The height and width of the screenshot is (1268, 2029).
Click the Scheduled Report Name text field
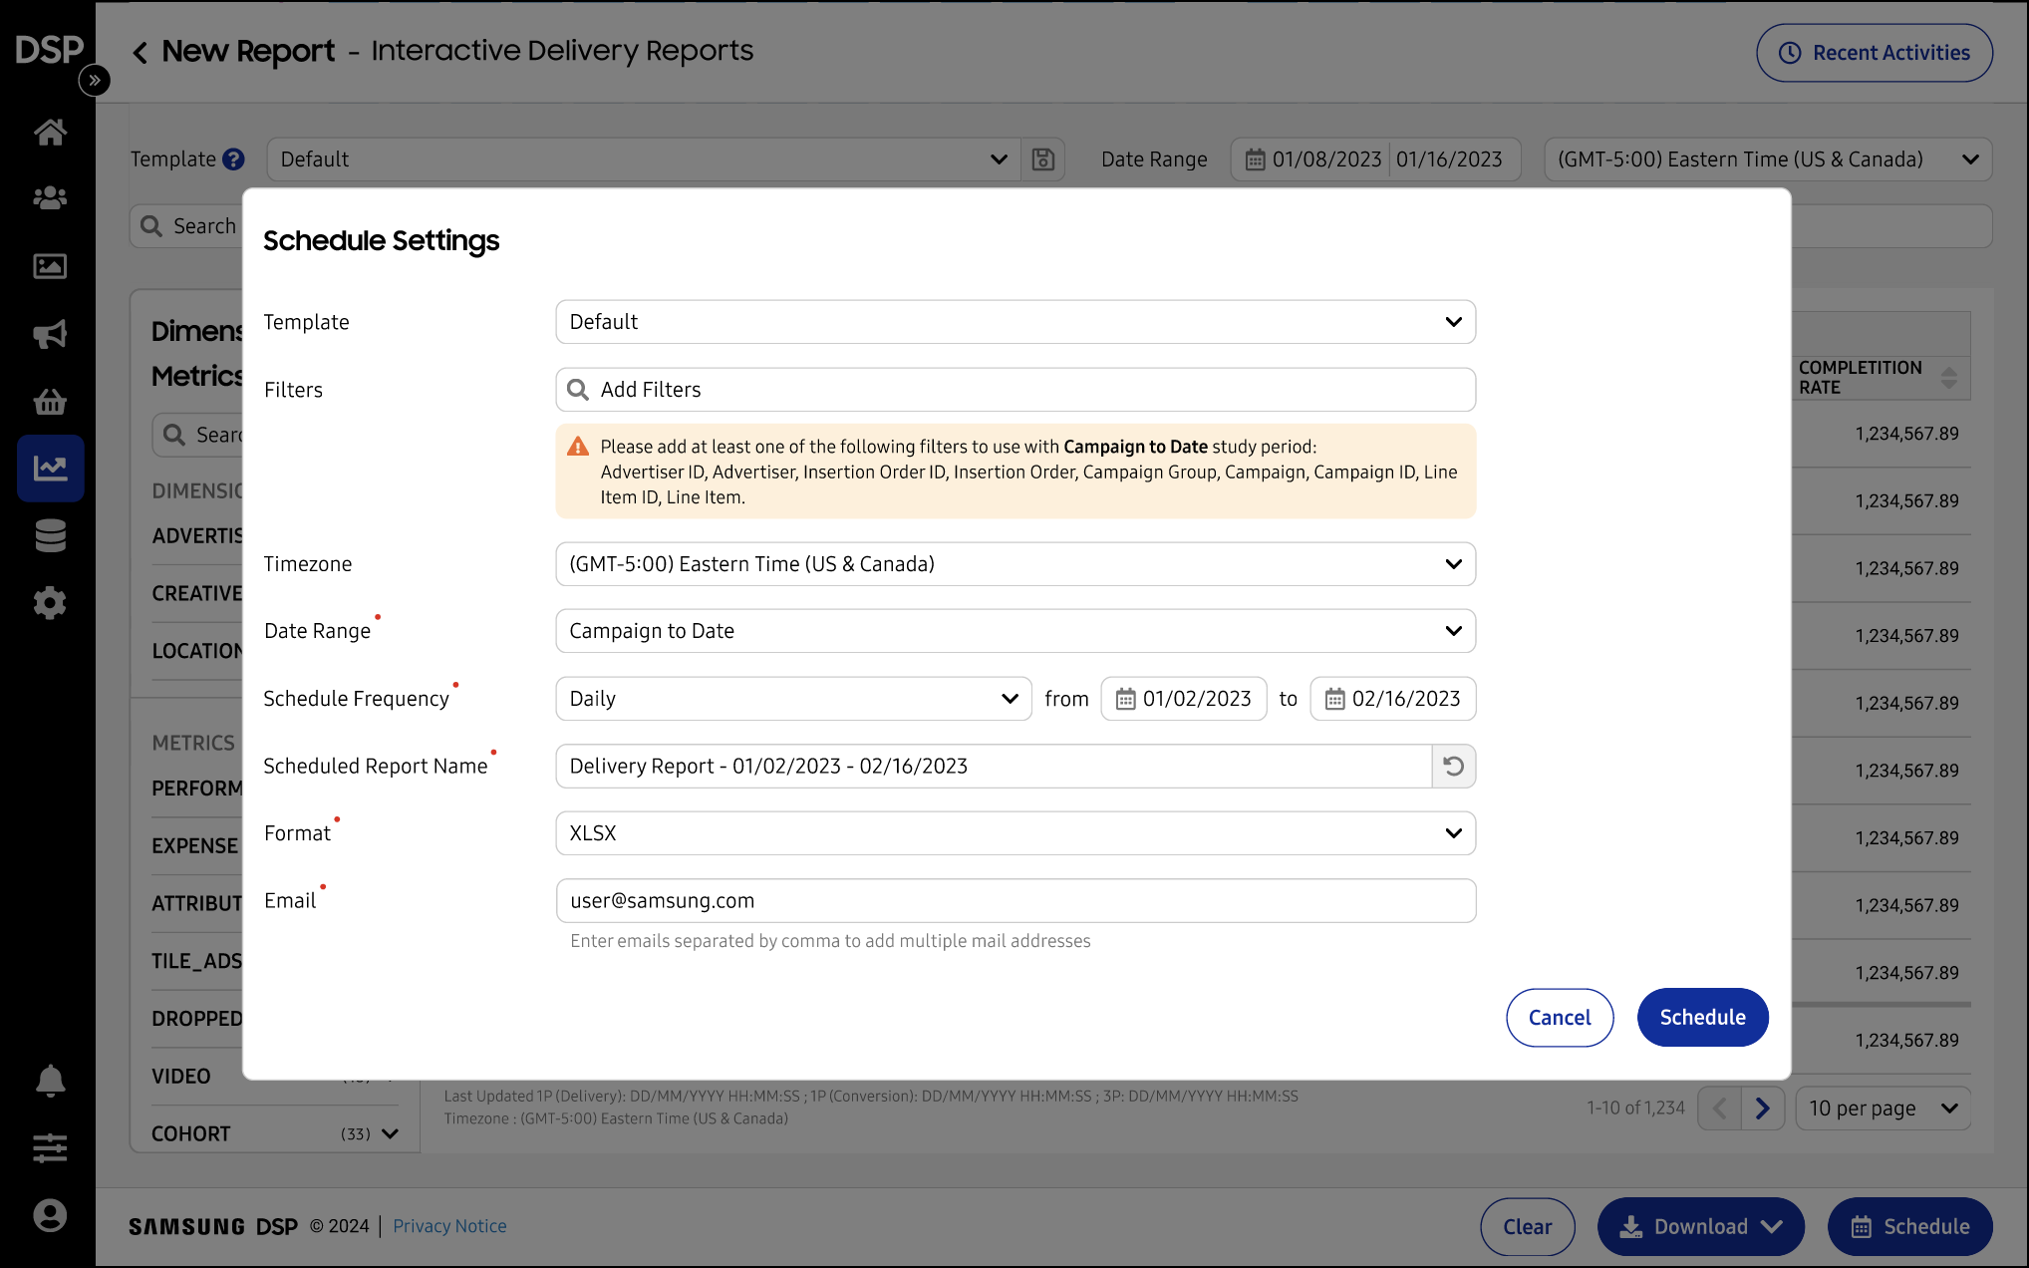point(994,766)
